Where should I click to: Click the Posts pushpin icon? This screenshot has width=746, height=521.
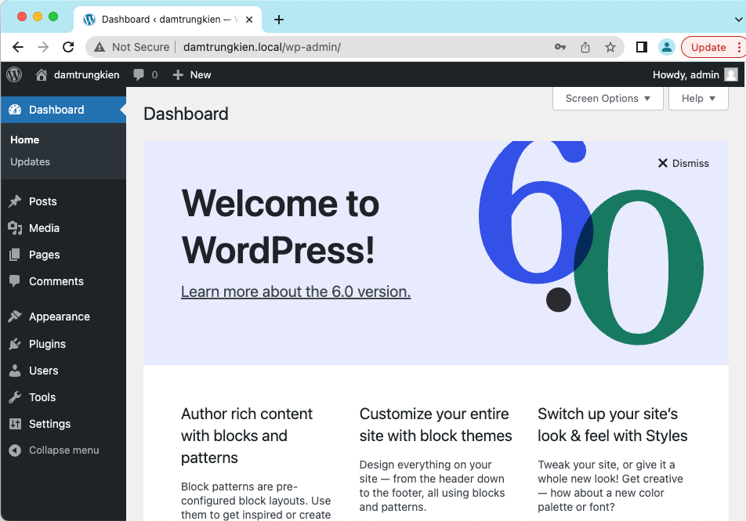coord(15,201)
